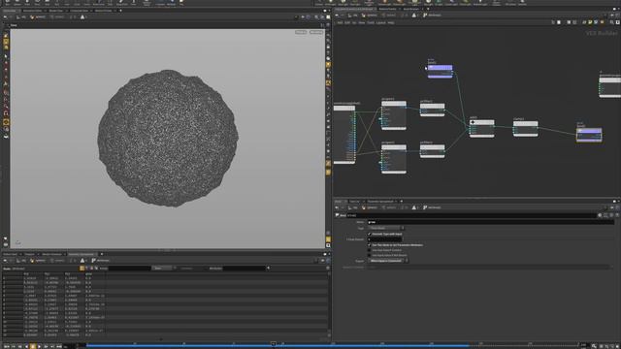Show points in Geometry Spreadsheet
This screenshot has width=621, height=349.
(82, 269)
